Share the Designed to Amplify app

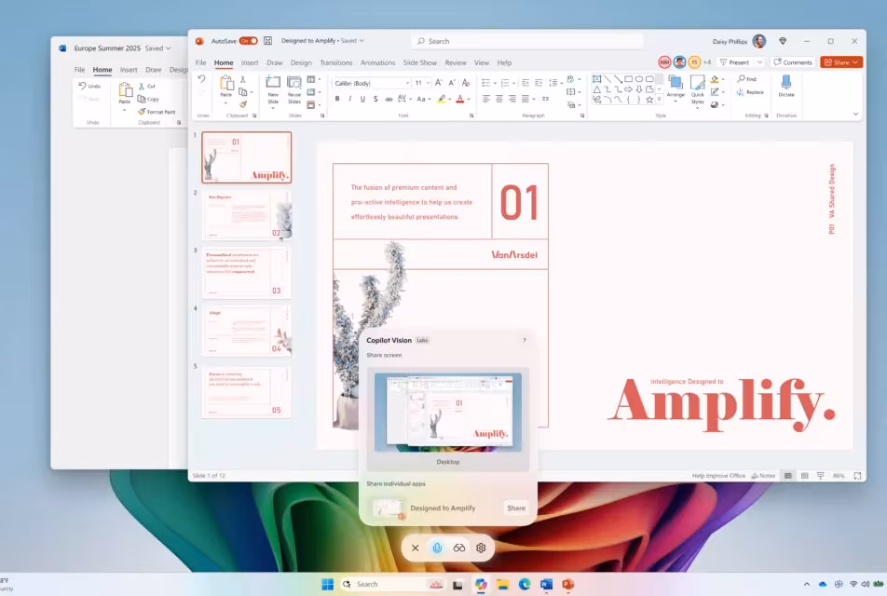pyautogui.click(x=516, y=508)
